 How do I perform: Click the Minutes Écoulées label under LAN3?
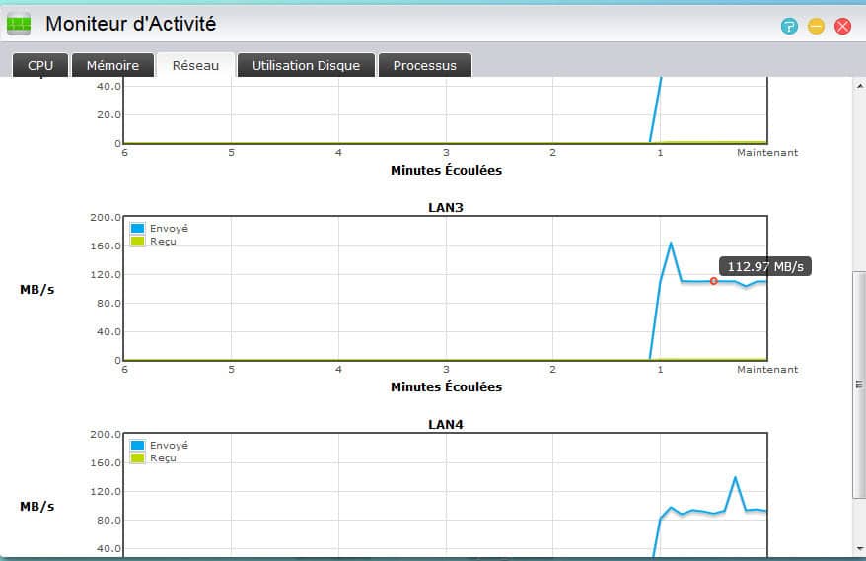[446, 386]
